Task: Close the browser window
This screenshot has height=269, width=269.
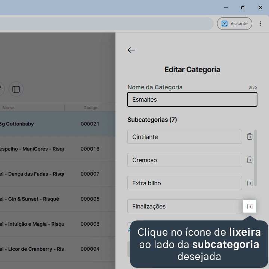Action: tap(260, 7)
